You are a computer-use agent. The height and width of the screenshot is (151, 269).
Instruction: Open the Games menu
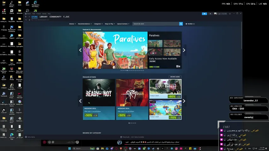(44, 14)
